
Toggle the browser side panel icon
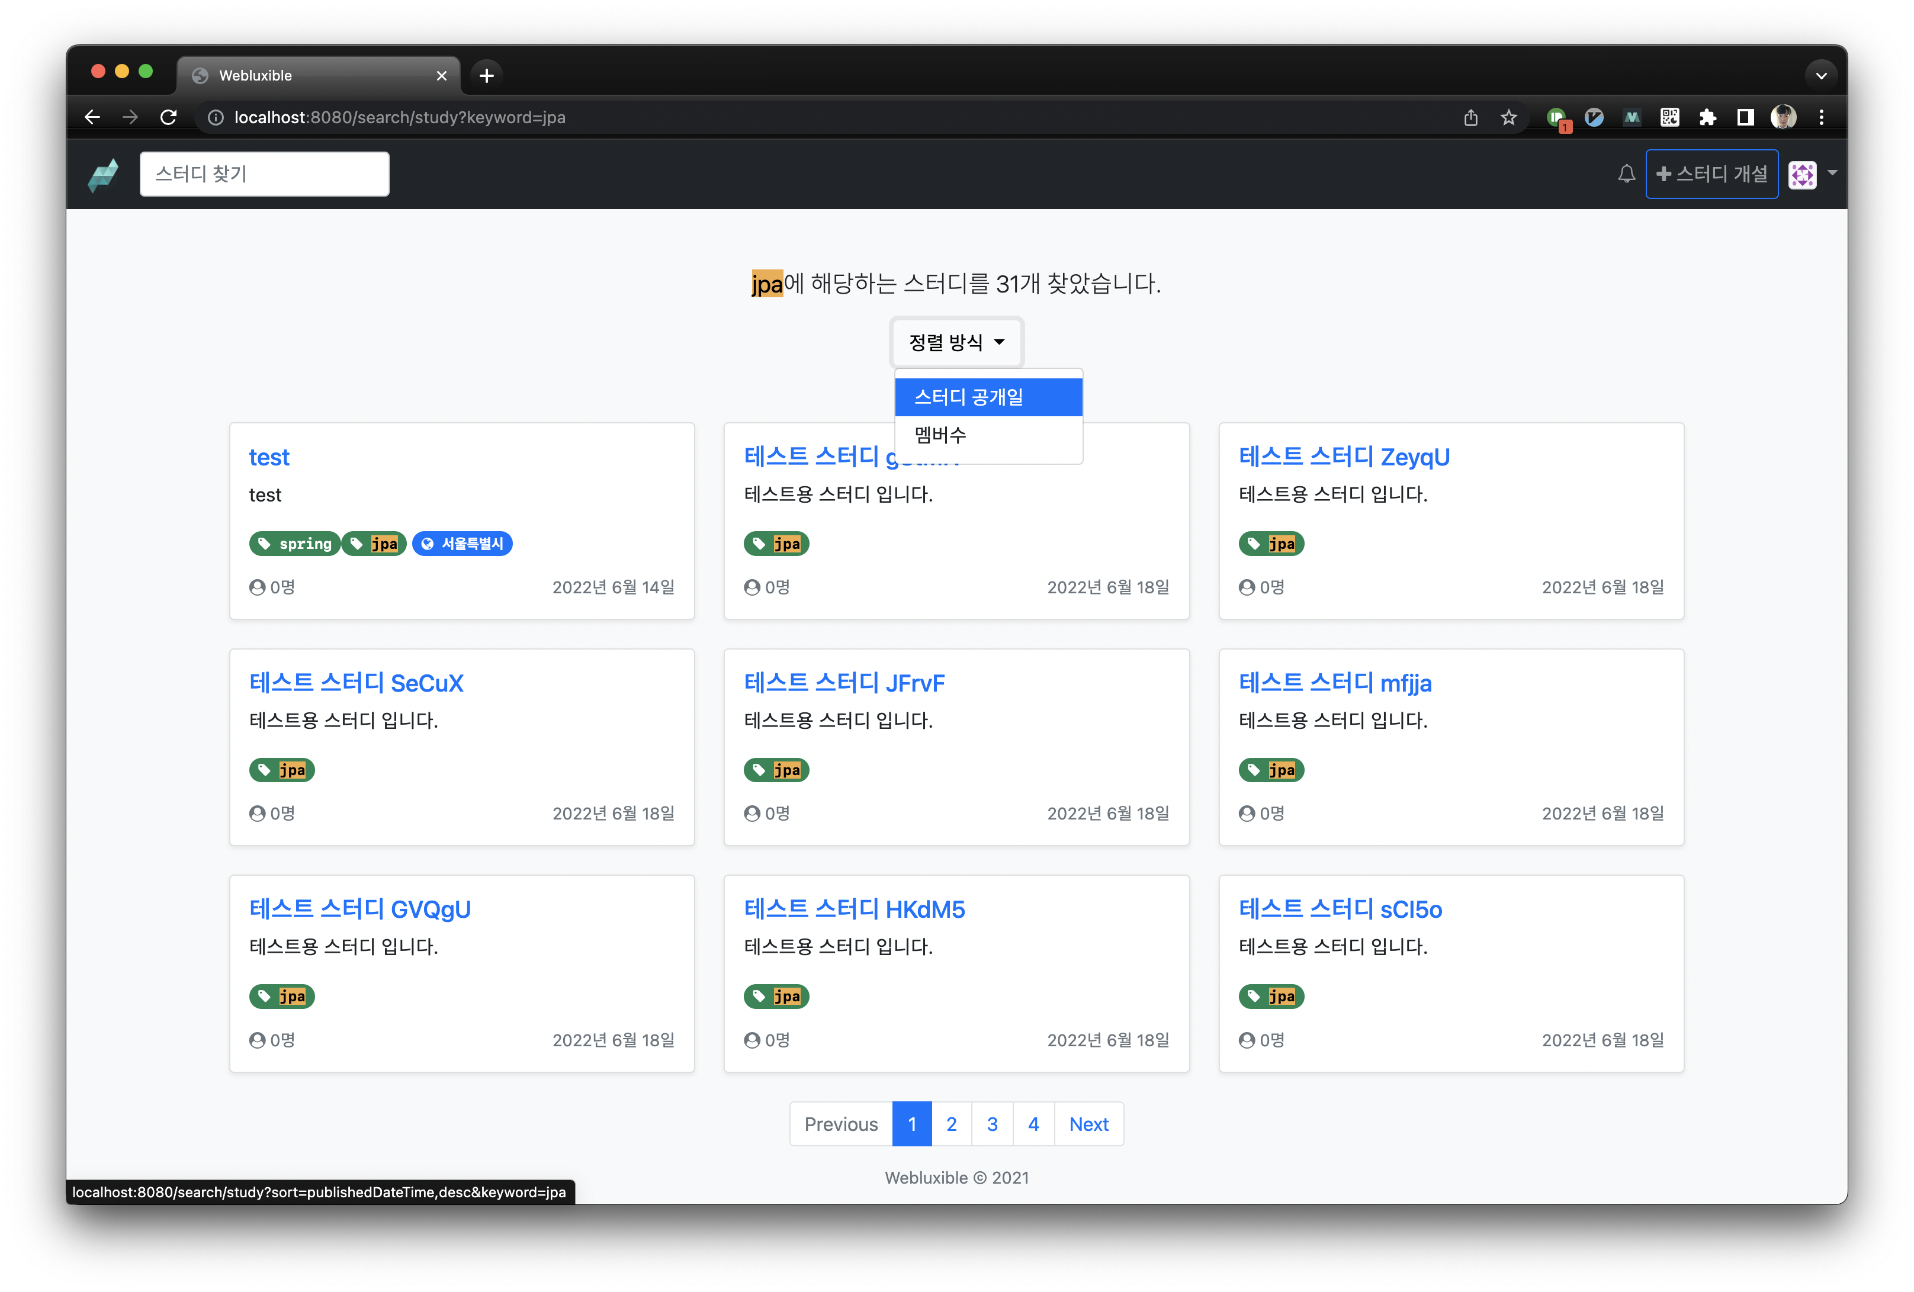pyautogui.click(x=1745, y=118)
